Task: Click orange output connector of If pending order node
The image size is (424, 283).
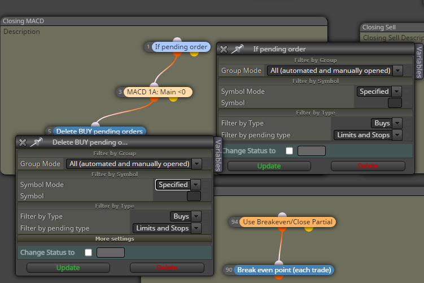Action: click(177, 54)
